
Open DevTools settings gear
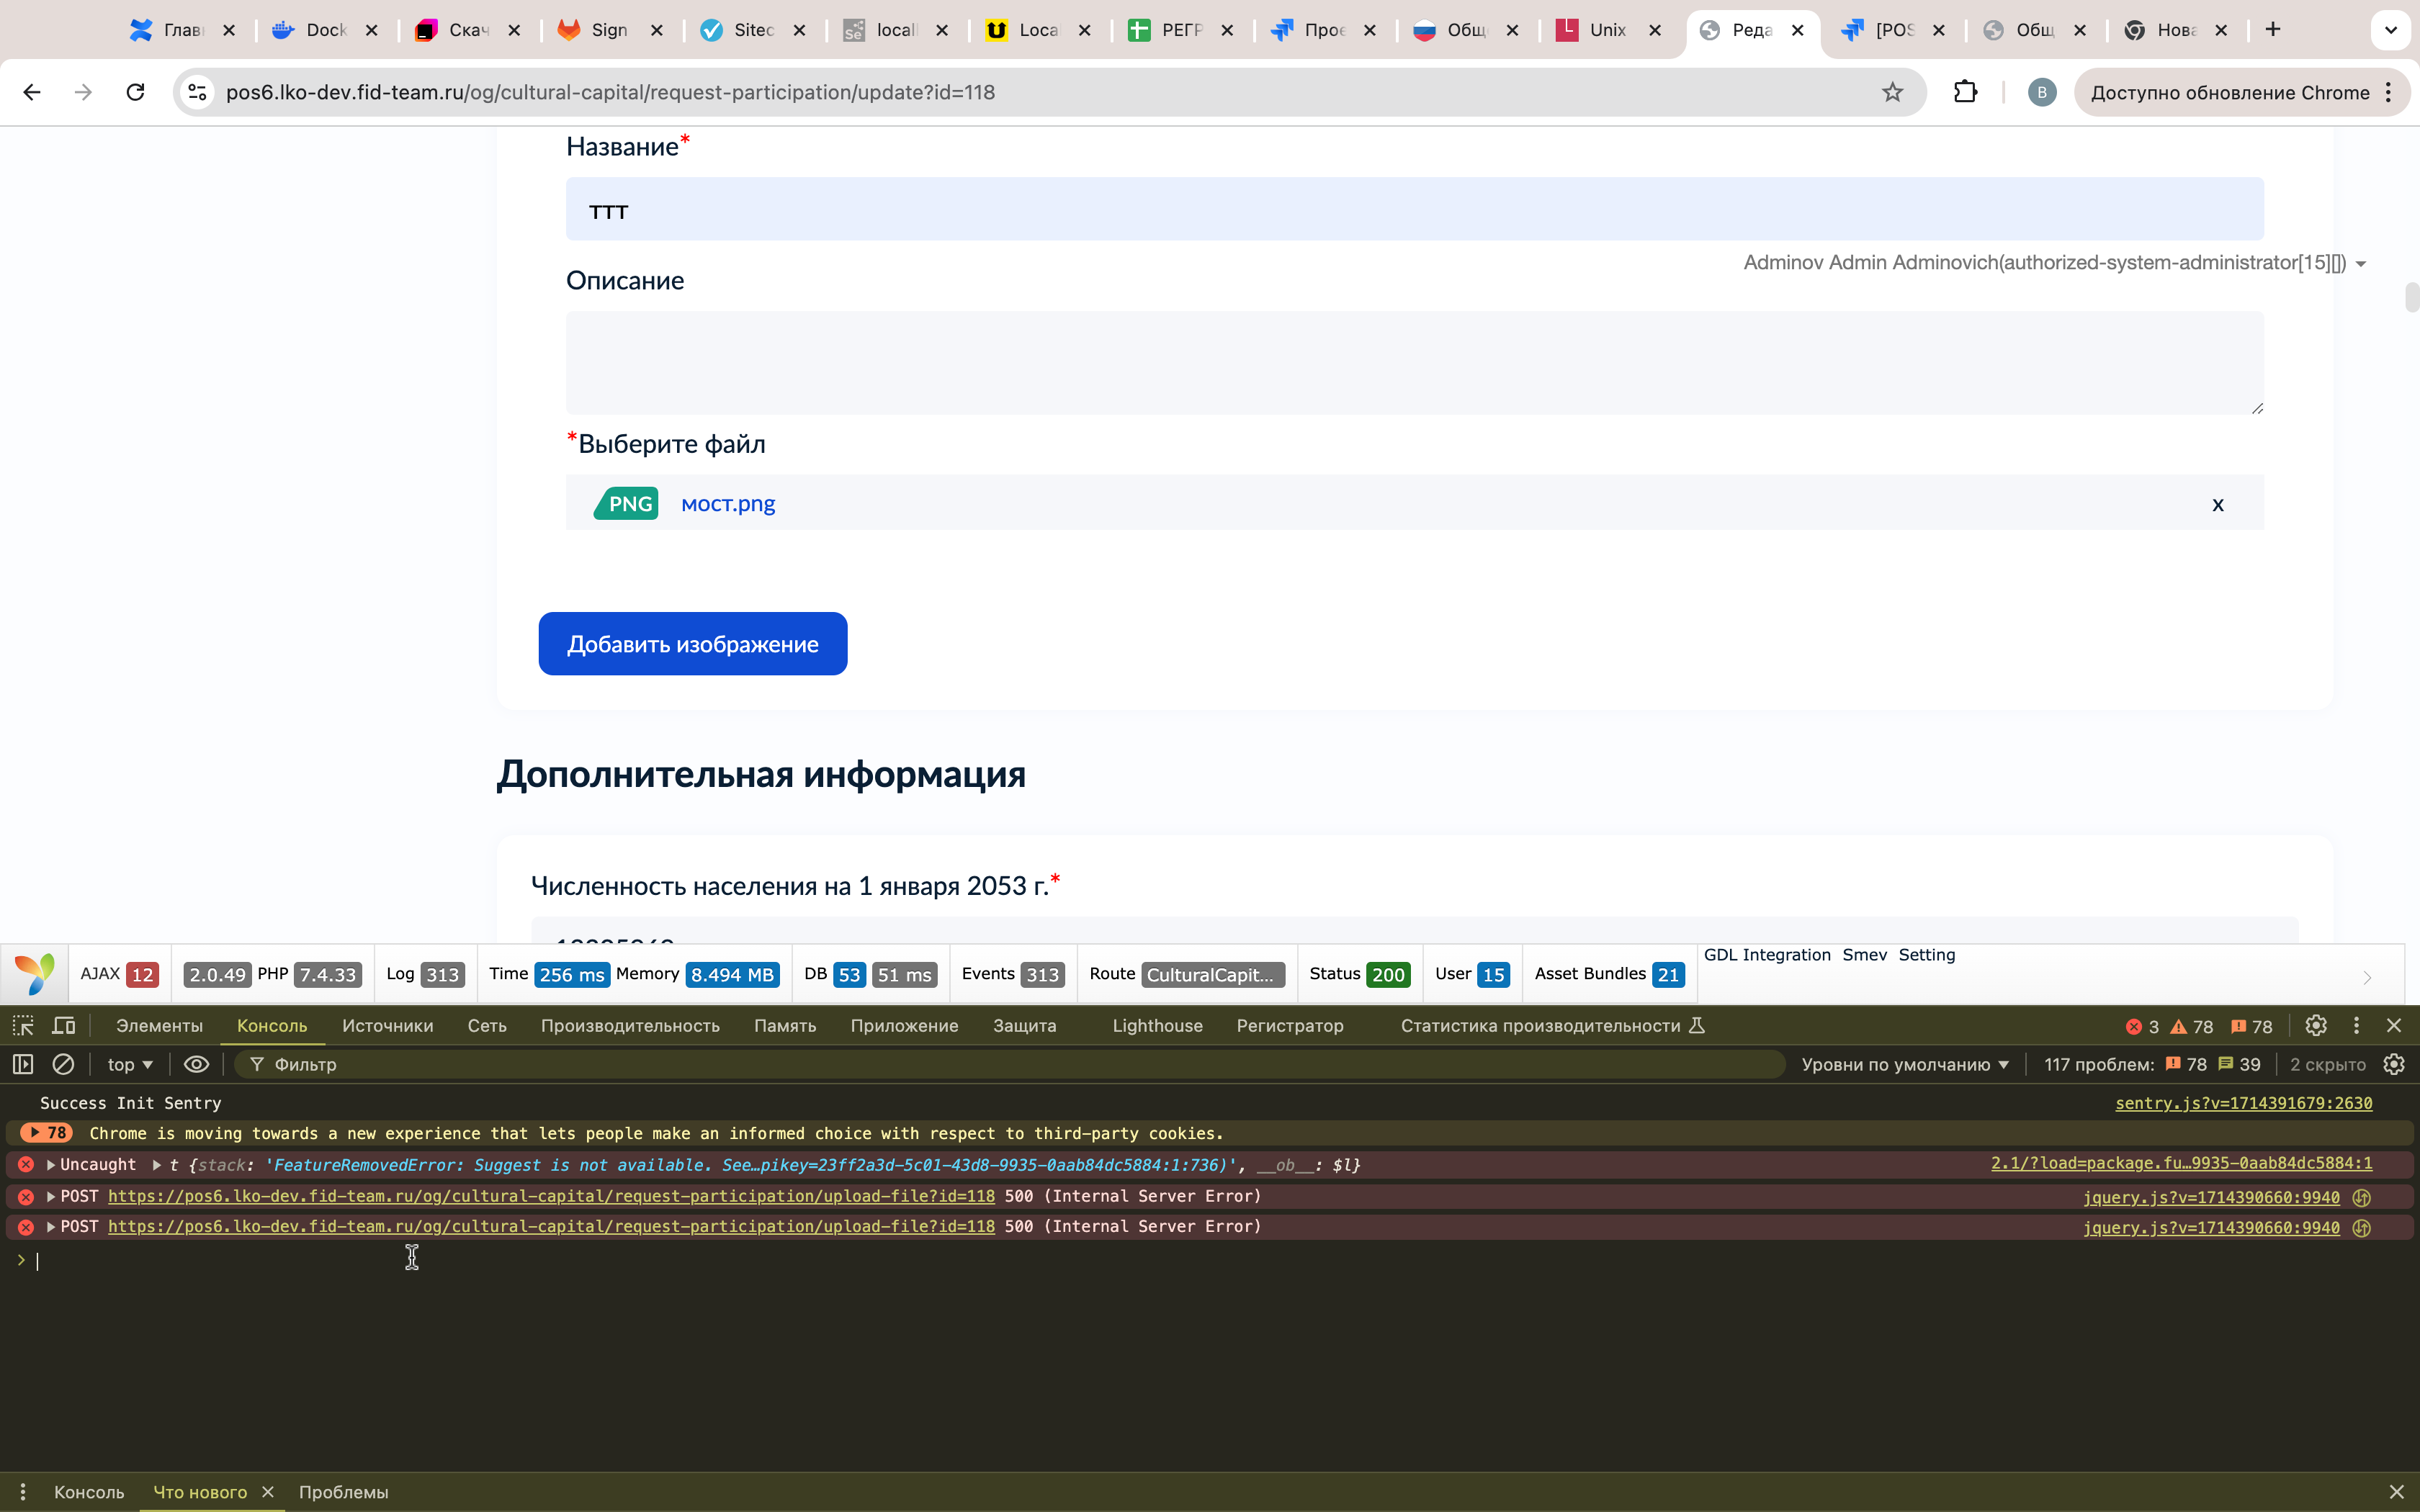click(x=2317, y=1025)
